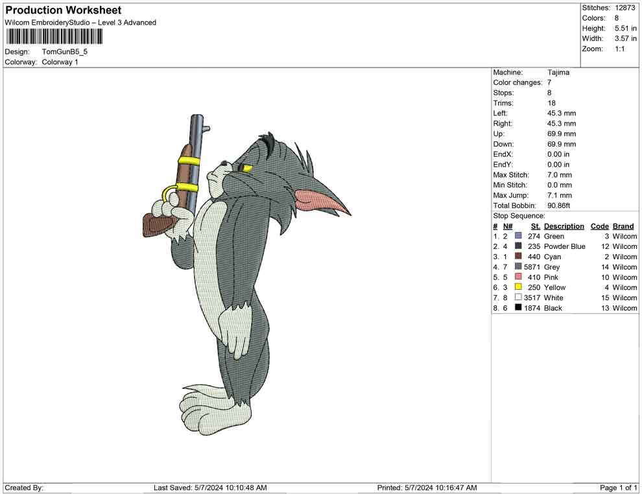Viewport: 642px width, 494px height.
Task: Click the 'Powder Blue' description text
Action: click(x=565, y=246)
